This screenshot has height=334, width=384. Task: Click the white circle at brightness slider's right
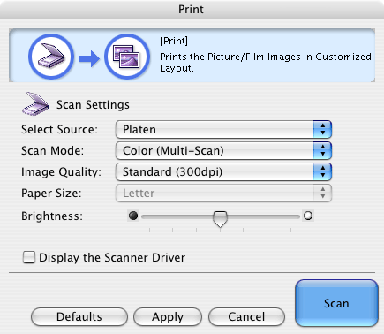click(x=308, y=216)
